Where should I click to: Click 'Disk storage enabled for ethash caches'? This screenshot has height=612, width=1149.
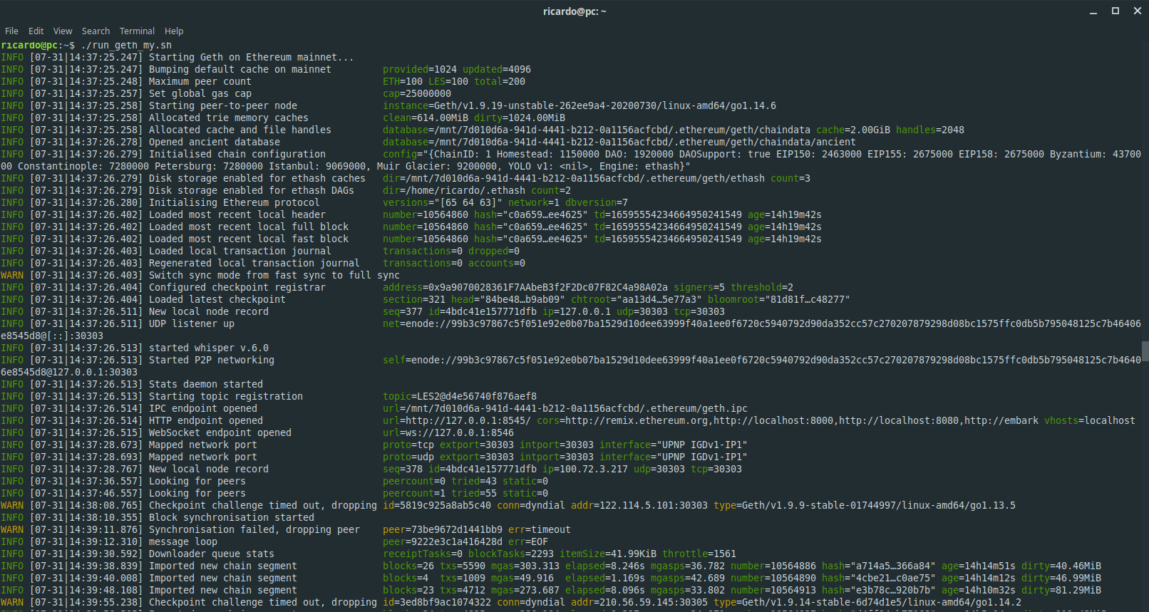[x=257, y=178]
